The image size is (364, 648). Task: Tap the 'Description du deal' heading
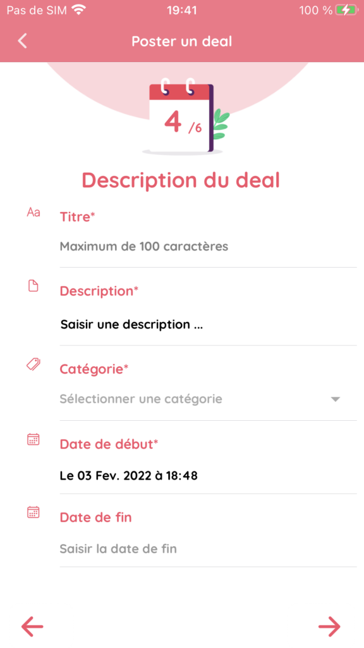pyautogui.click(x=181, y=180)
